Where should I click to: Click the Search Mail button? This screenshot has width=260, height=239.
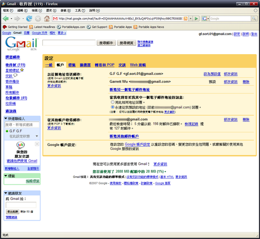click(106, 43)
